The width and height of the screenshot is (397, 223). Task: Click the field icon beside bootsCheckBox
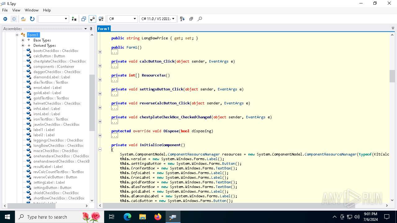coord(29,51)
